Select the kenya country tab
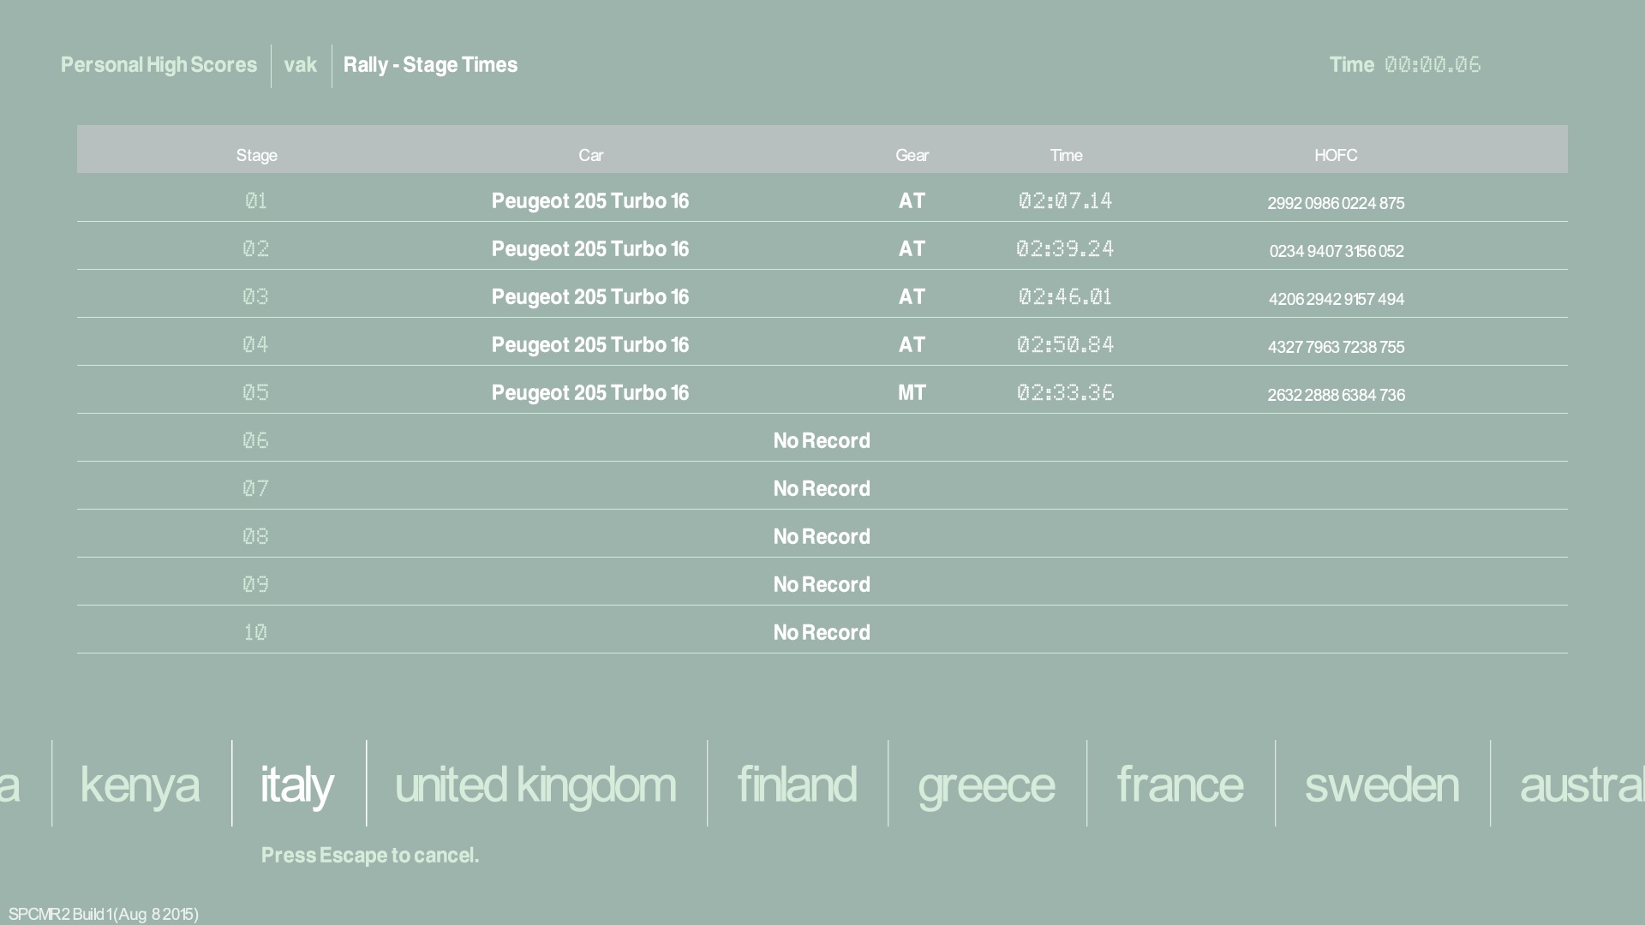 point(140,784)
